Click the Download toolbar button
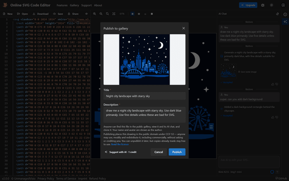 [x=40, y=14]
